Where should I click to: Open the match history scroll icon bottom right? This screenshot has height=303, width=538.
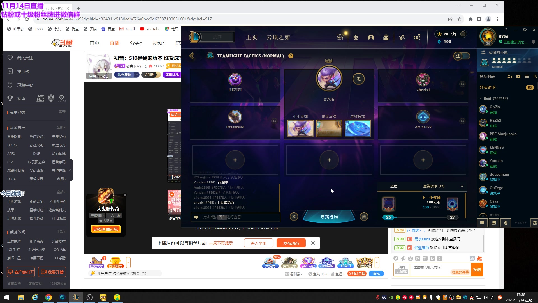coord(494,222)
